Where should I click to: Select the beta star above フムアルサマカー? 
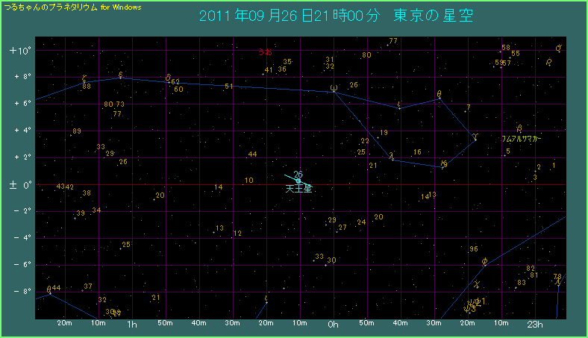click(x=519, y=128)
